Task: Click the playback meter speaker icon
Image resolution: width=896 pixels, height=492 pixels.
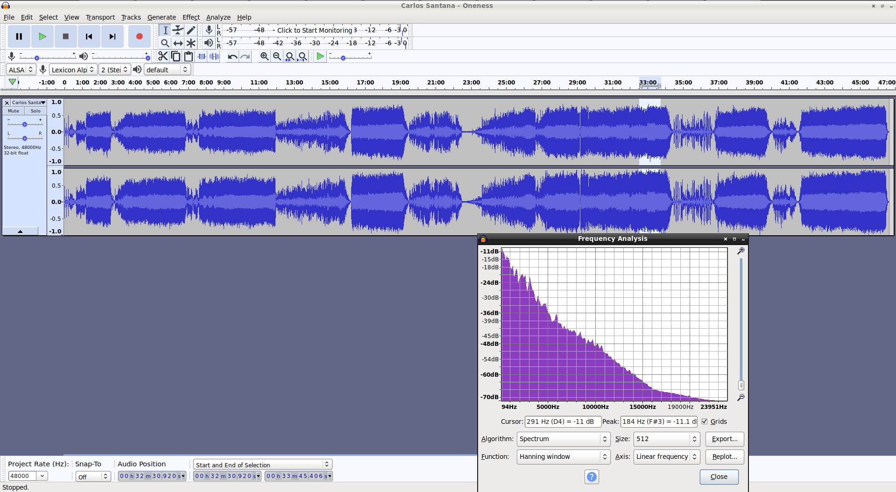Action: coord(209,43)
